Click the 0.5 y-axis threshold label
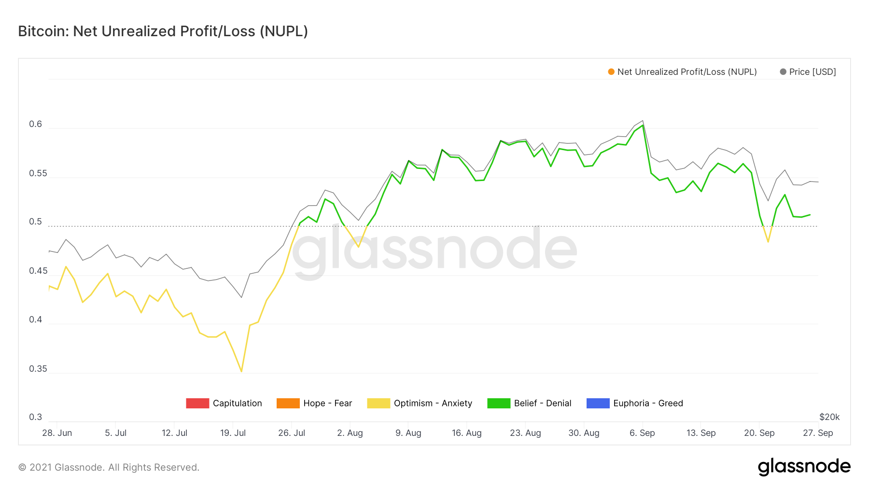869x489 pixels. point(36,222)
